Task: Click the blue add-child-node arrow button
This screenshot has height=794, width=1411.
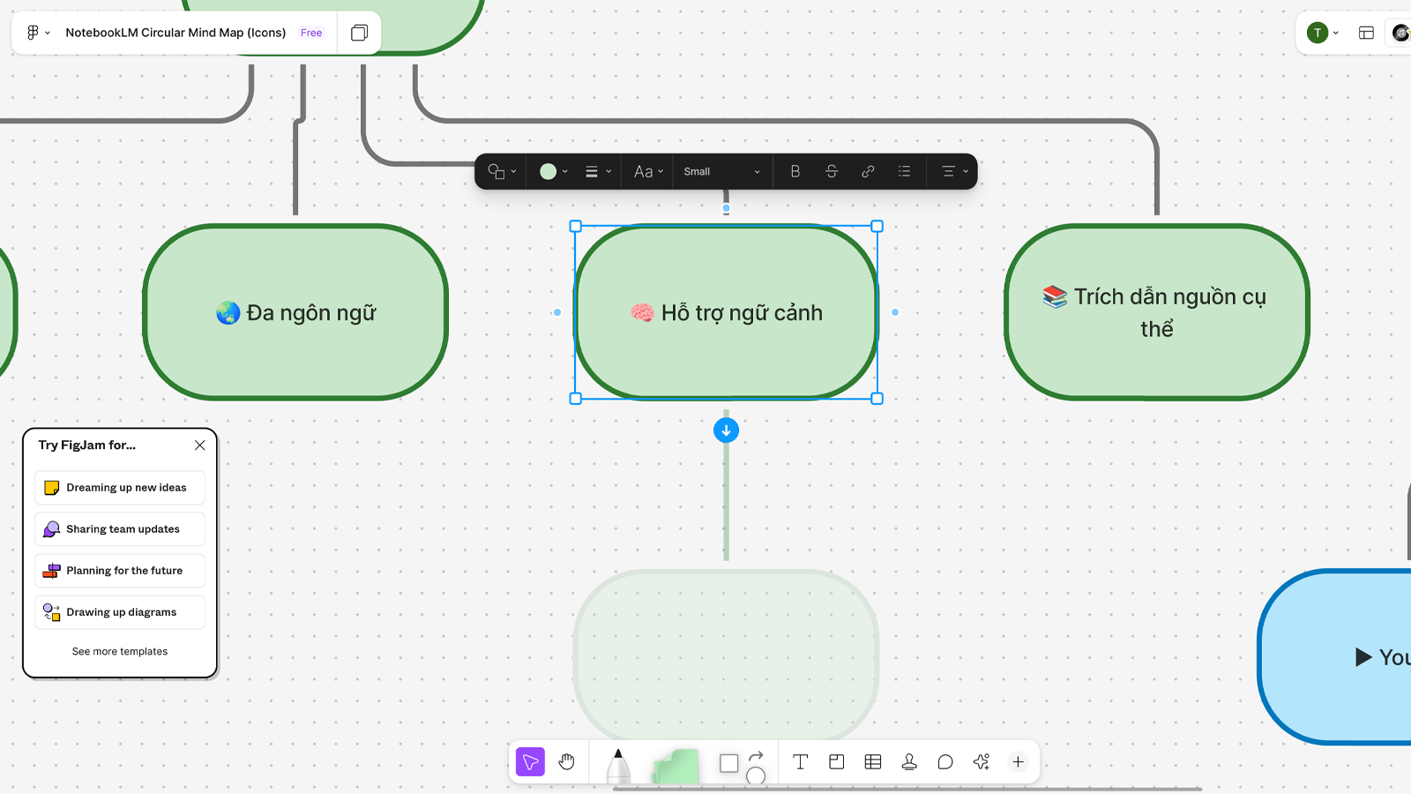Action: point(726,431)
